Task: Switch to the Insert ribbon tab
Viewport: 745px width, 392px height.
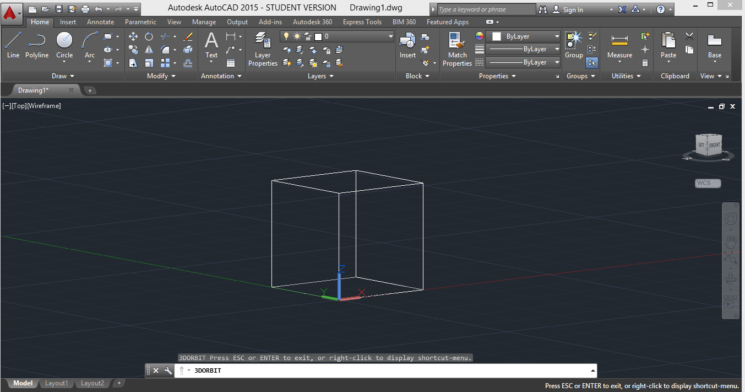Action: point(68,22)
